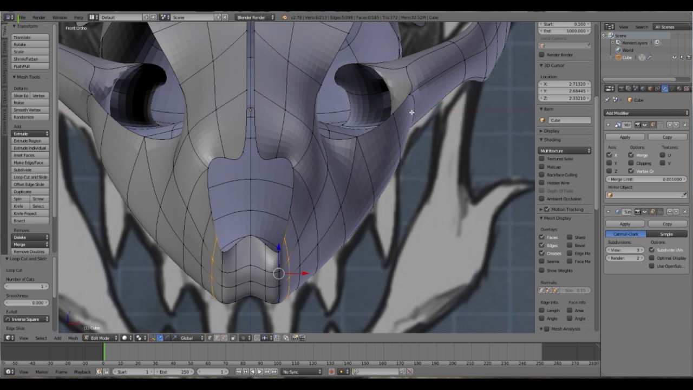Enable Textured Solid shading option
Viewport: 693px width, 390px height.
click(542, 159)
